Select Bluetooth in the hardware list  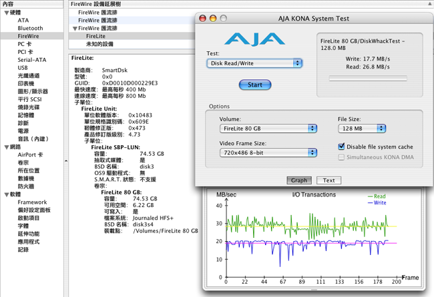[x=31, y=28]
